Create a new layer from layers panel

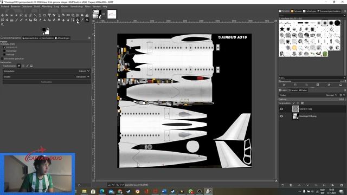point(282,185)
